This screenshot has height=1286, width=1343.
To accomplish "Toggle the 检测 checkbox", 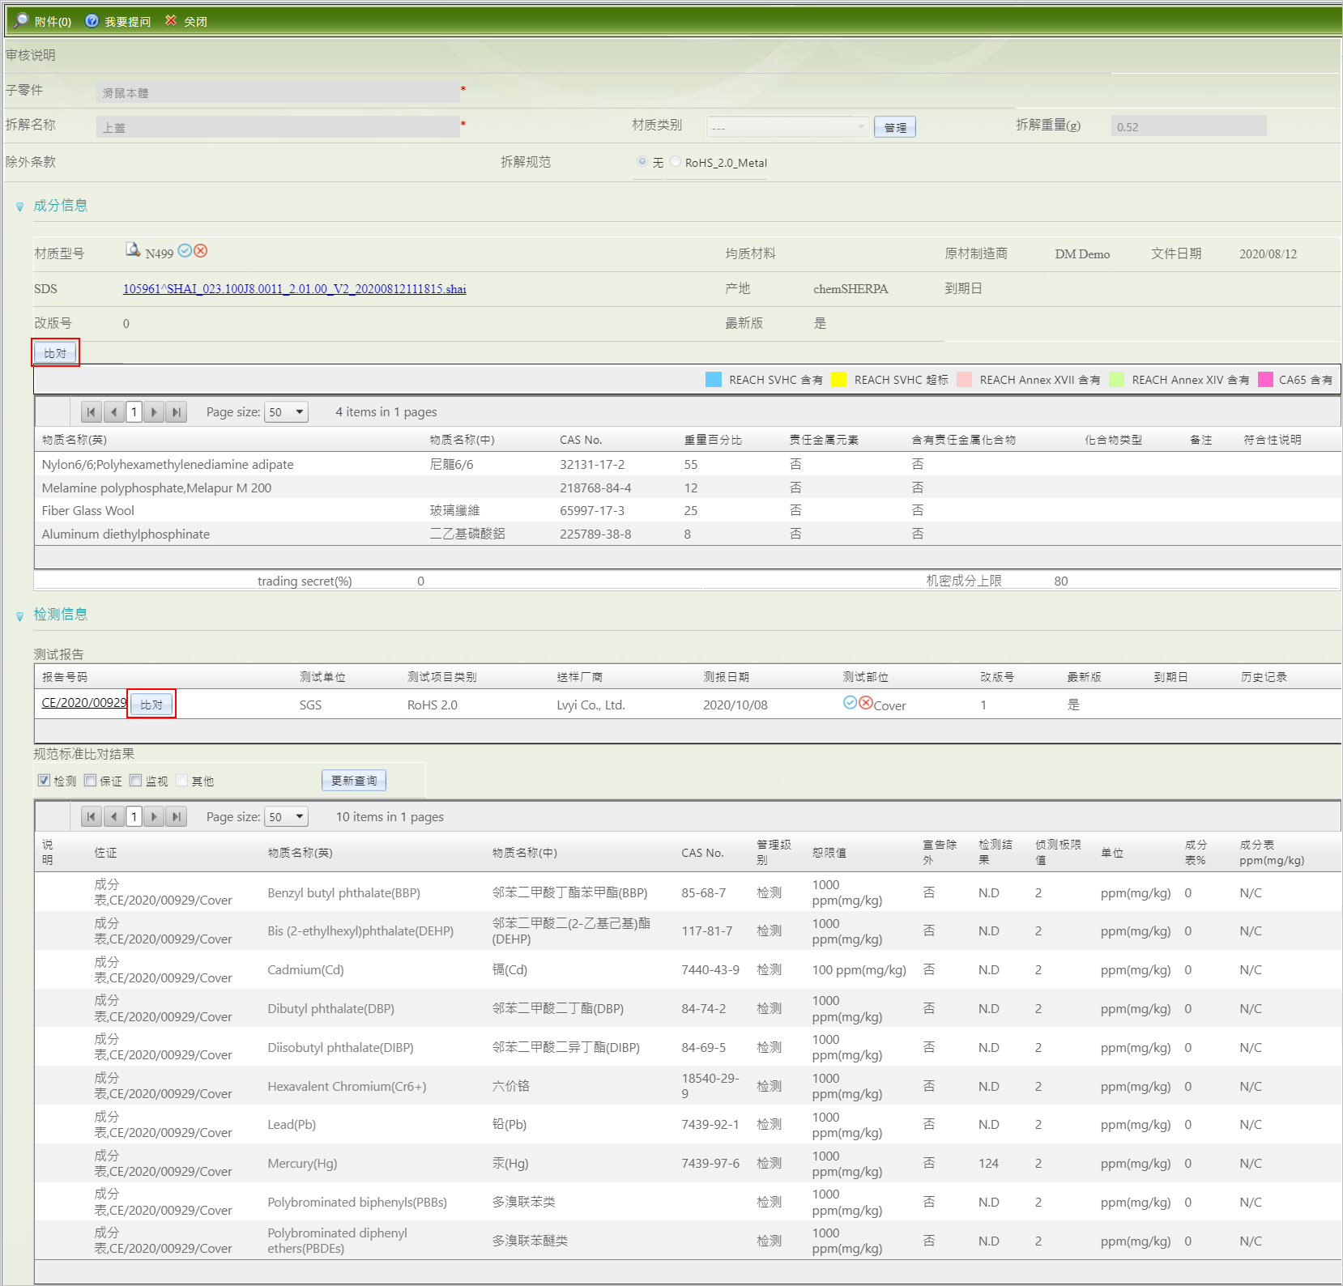I will (45, 781).
